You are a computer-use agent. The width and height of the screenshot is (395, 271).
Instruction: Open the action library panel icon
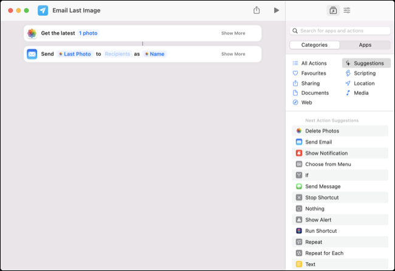pos(332,10)
